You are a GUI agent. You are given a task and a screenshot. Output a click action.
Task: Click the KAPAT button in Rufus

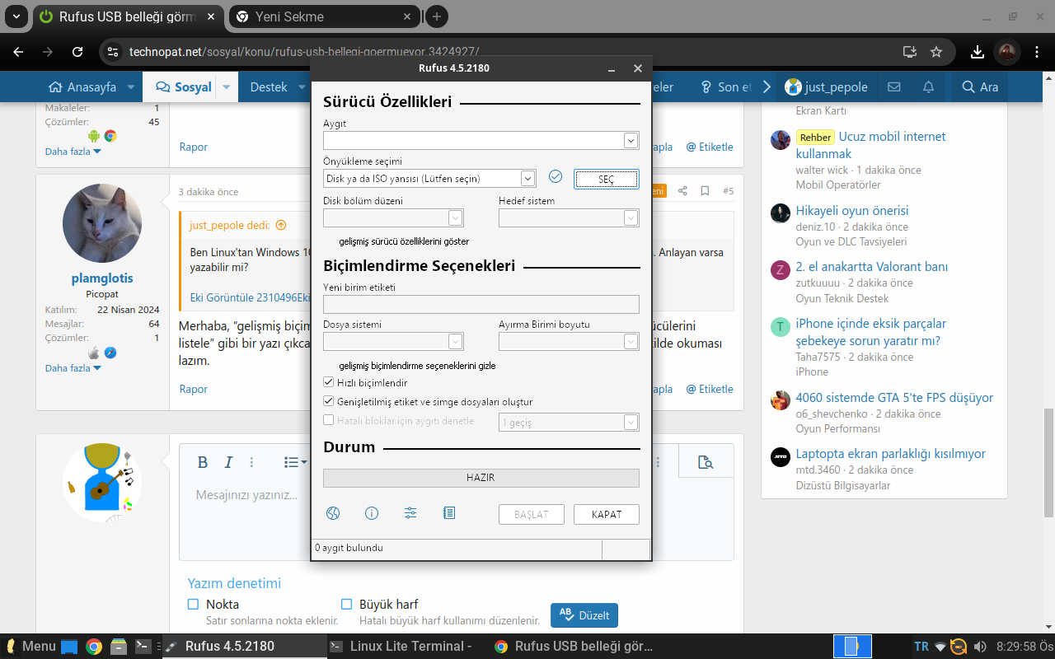coord(606,514)
